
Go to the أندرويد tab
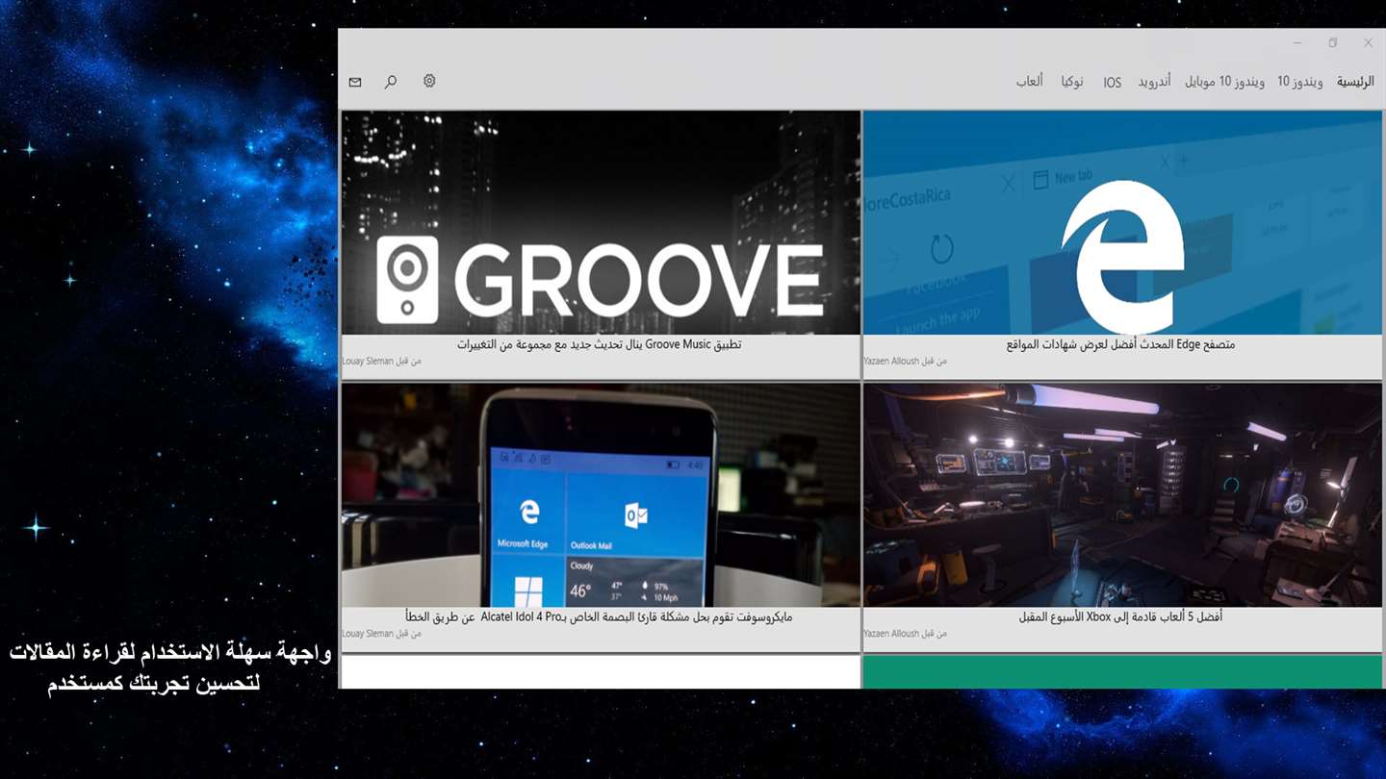1155,82
